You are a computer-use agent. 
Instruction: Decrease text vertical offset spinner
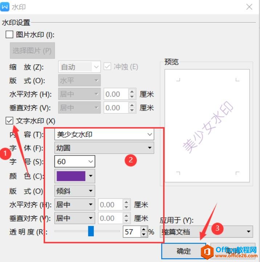click(x=126, y=221)
